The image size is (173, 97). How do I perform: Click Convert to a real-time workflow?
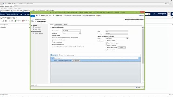point(73,15)
